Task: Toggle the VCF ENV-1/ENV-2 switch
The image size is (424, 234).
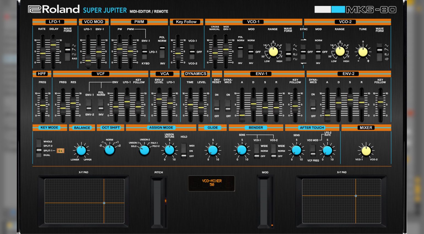Action: (89, 105)
